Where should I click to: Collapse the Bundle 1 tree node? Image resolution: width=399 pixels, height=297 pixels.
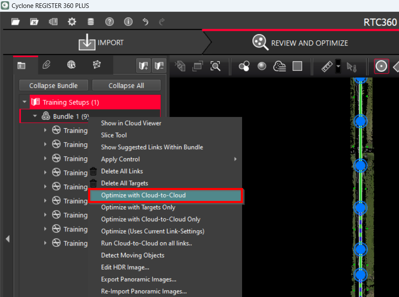coord(35,117)
